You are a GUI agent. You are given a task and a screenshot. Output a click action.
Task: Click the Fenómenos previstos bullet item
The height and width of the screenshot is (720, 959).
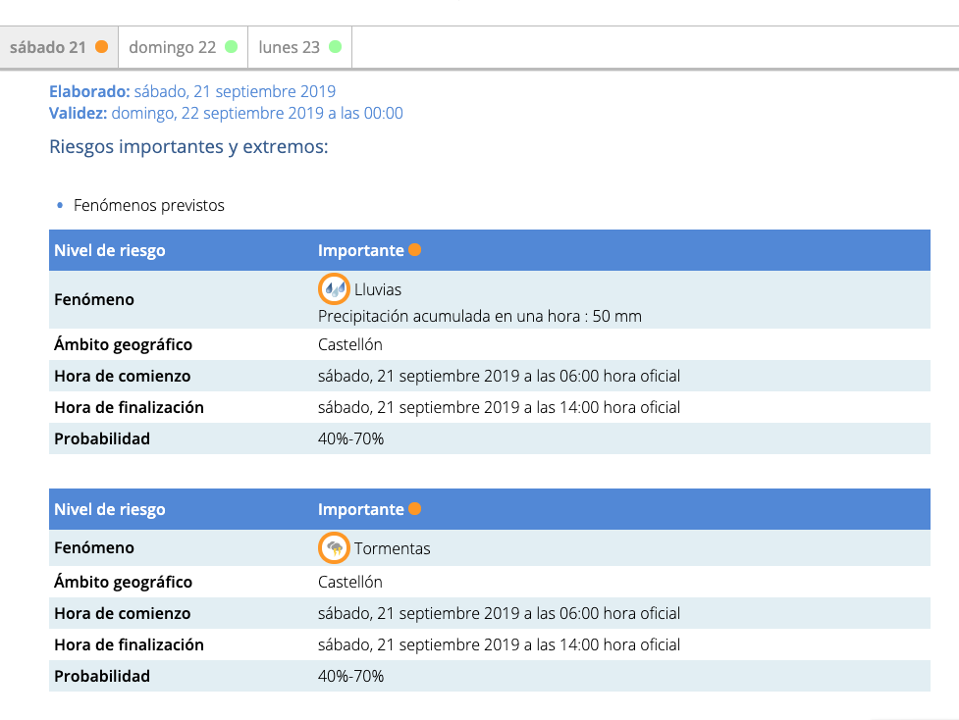(x=149, y=206)
